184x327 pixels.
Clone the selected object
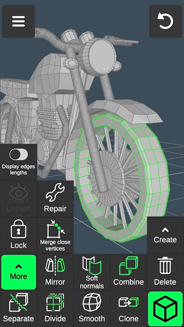click(129, 309)
